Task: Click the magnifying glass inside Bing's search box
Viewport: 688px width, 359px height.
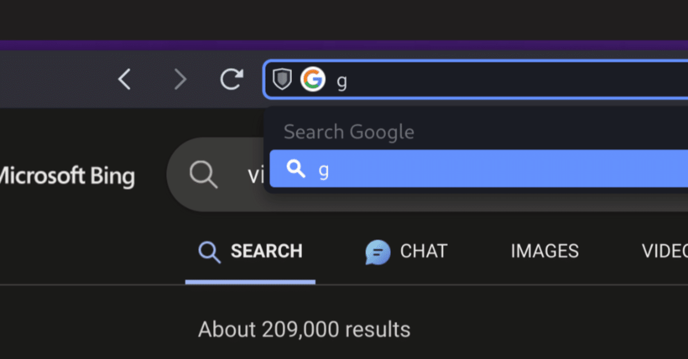Action: click(x=203, y=174)
